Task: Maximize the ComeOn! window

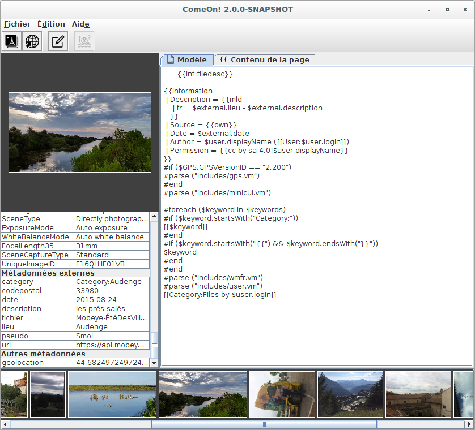Action: click(447, 10)
